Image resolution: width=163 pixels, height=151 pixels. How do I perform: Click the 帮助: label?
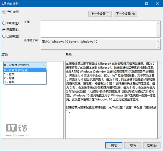pyautogui.click(x=69, y=54)
